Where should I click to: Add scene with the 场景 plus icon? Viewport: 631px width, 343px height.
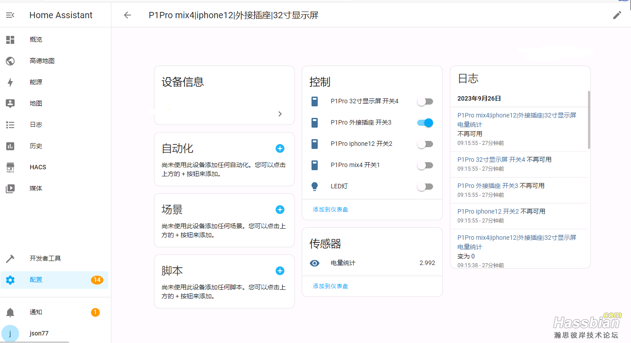[280, 210]
